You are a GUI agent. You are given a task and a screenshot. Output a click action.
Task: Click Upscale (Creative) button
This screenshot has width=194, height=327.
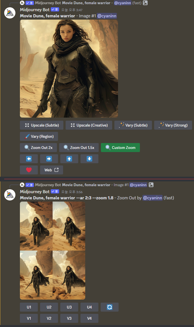coord(89,125)
